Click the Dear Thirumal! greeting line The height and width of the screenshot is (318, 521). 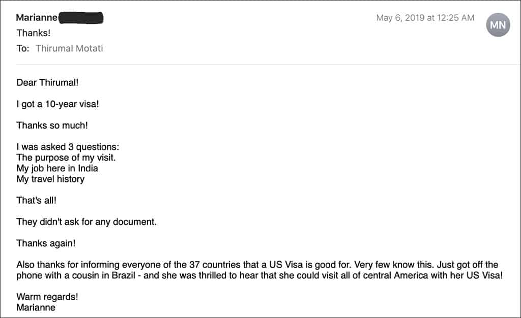[x=47, y=83]
